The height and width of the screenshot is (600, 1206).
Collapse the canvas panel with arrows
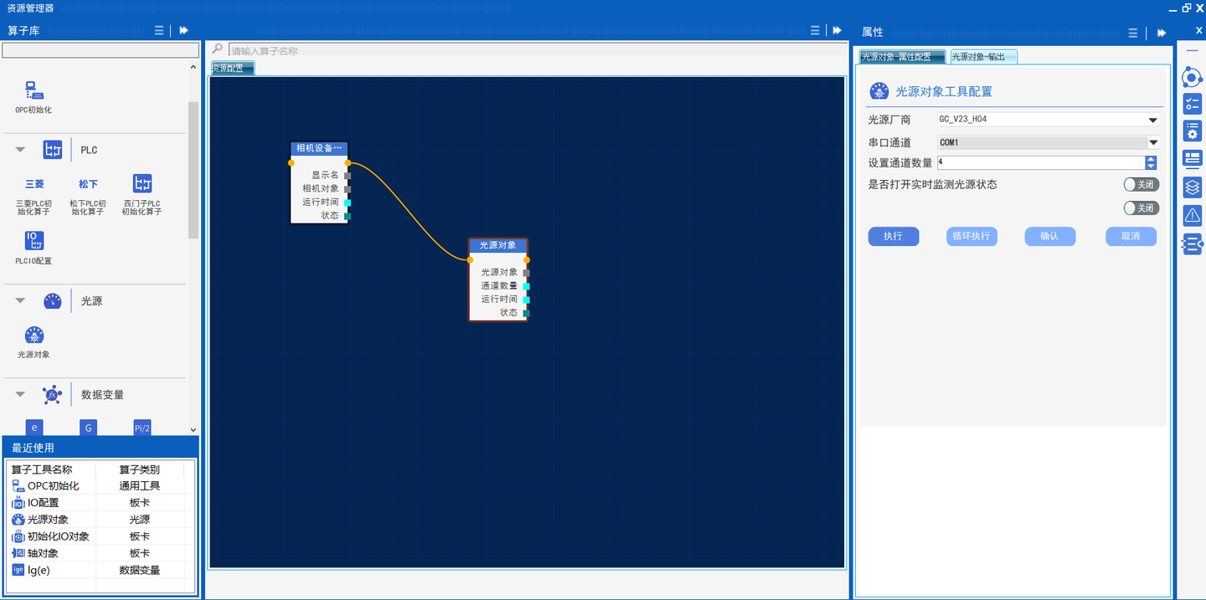pos(837,31)
